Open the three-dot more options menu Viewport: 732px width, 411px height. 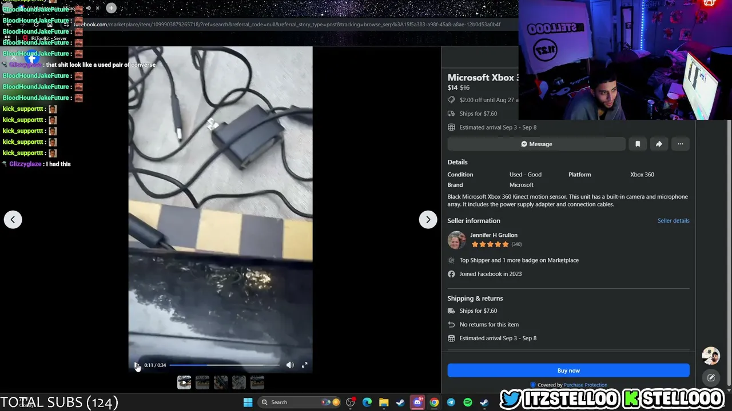tap(681, 144)
